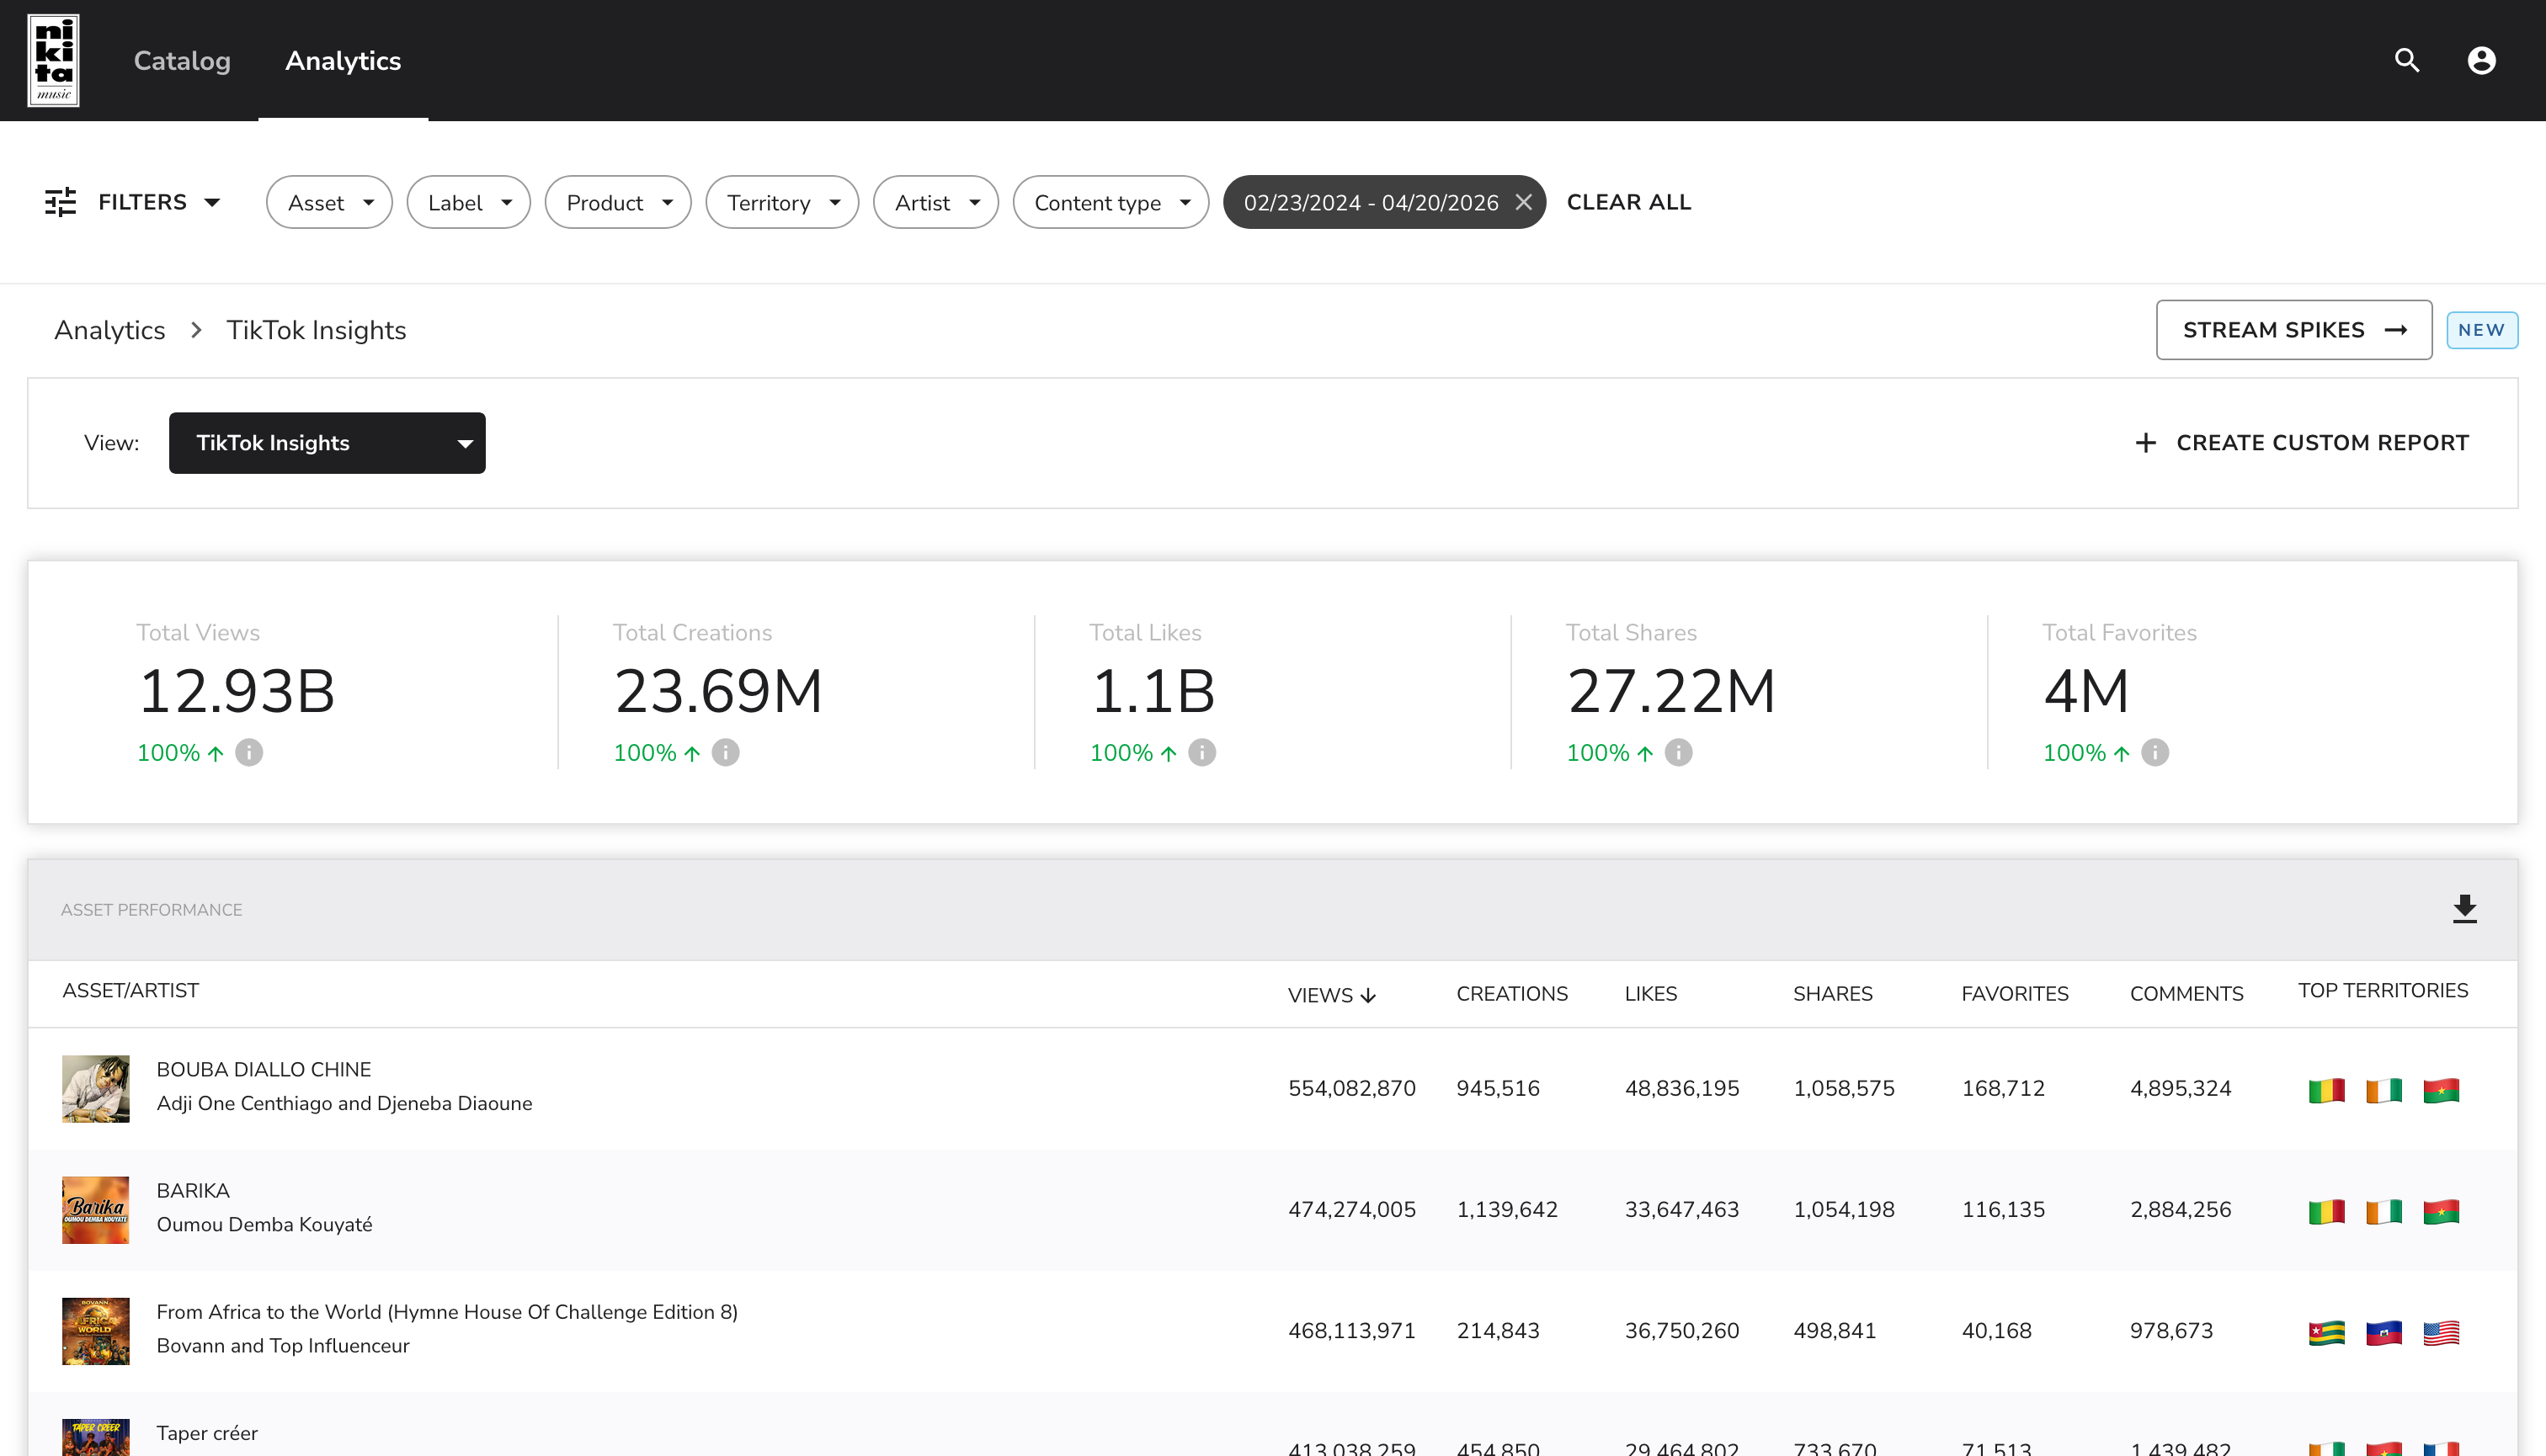Screen dimensions: 2546x1456
Task: Show info for Total Views change
Action: point(249,752)
